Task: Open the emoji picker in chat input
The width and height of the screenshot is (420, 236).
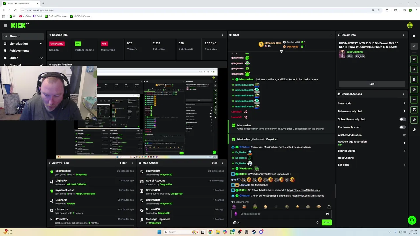Action: (327, 214)
